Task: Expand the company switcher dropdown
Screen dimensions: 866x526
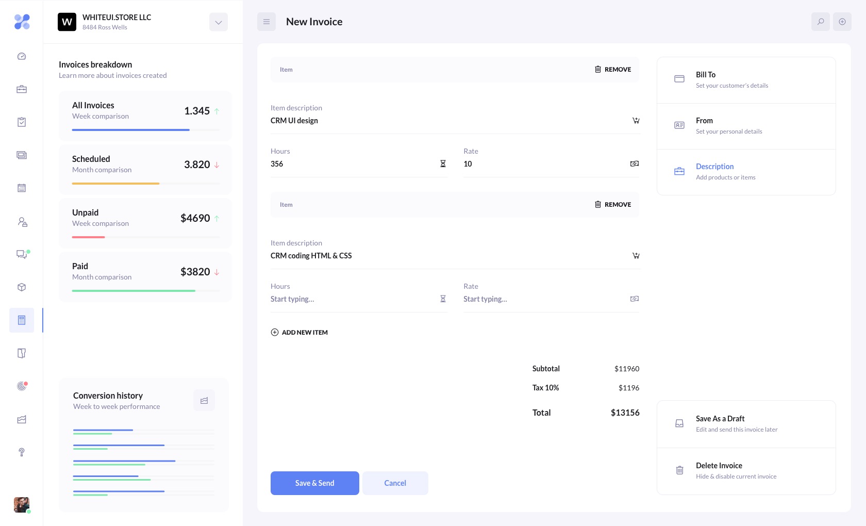Action: (x=219, y=22)
